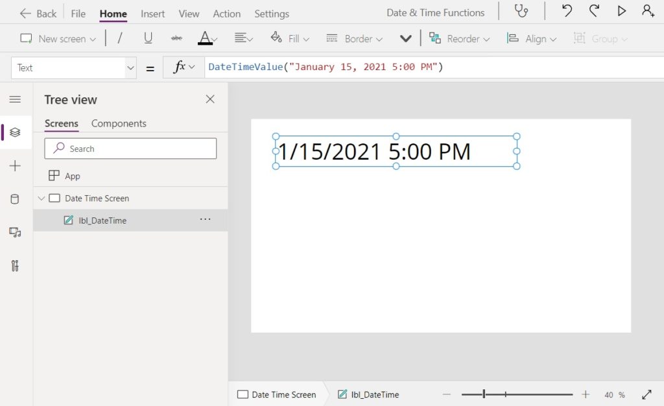Open the View menu
The image size is (664, 406).
coord(189,13)
